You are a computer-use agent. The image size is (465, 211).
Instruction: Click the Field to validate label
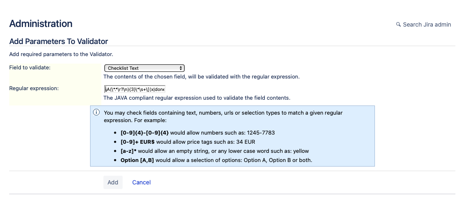(30, 68)
